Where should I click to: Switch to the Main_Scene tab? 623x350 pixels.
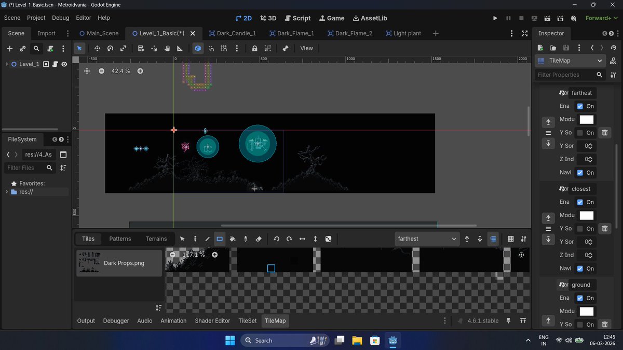(99, 33)
